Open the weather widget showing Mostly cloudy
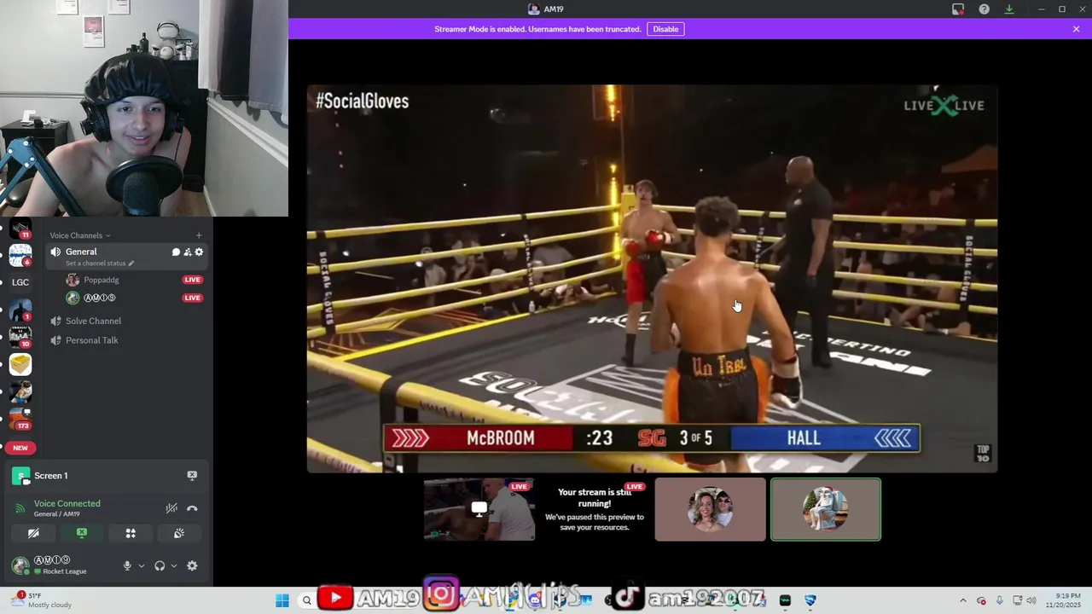The width and height of the screenshot is (1092, 614). [x=43, y=600]
